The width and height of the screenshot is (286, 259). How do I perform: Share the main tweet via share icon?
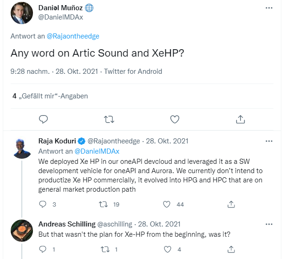click(240, 119)
